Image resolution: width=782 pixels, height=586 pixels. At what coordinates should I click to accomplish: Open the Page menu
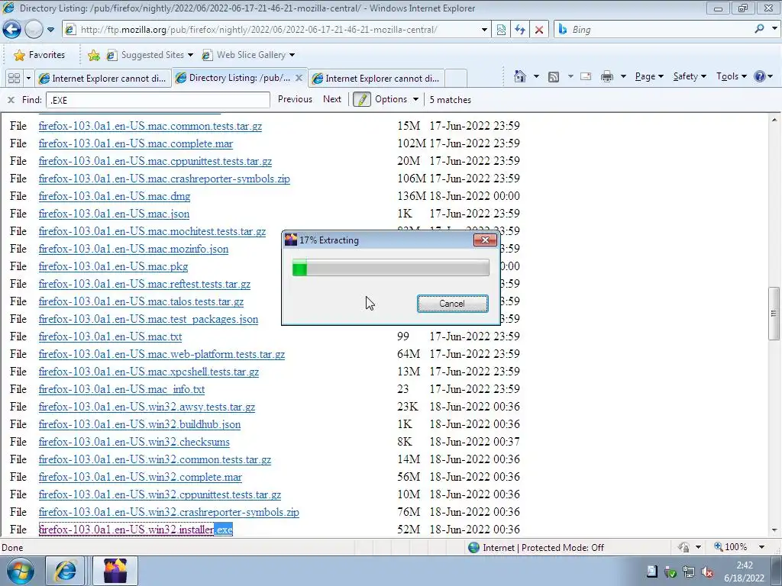(649, 76)
